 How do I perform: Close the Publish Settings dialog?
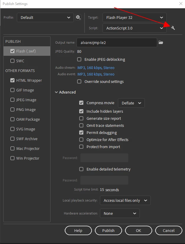point(181,4)
